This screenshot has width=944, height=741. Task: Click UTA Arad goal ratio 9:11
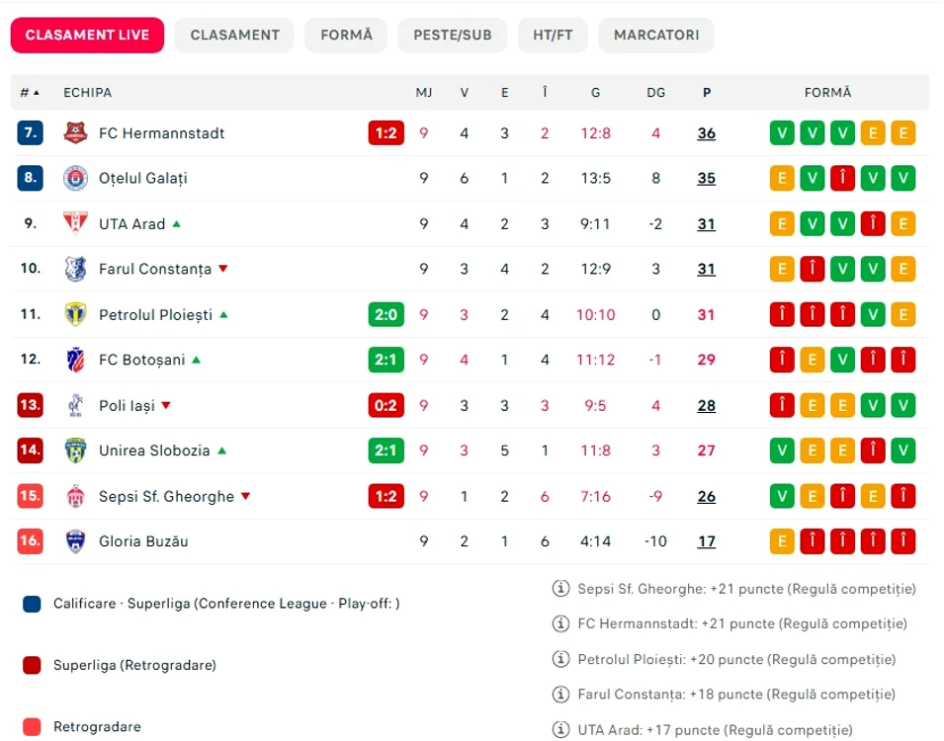595,224
